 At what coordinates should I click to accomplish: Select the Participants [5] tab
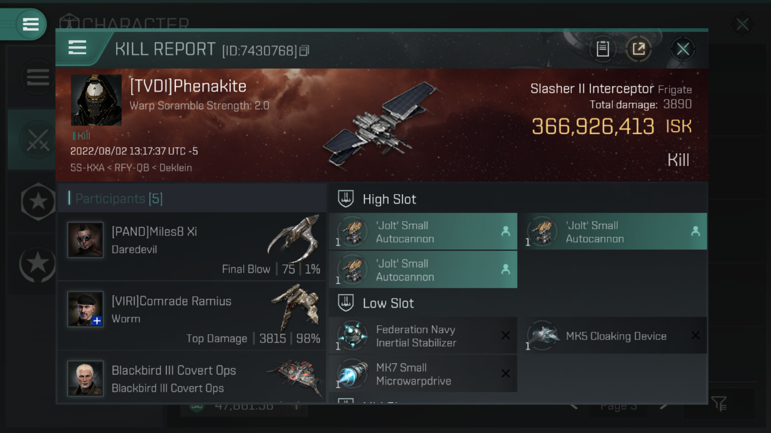[119, 198]
